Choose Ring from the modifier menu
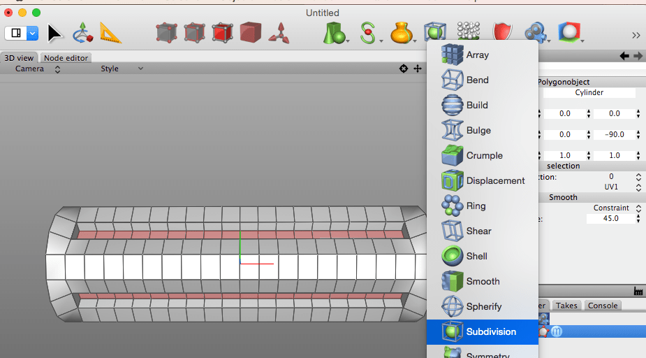Screen dimensions: 646x358 pyautogui.click(x=483, y=206)
